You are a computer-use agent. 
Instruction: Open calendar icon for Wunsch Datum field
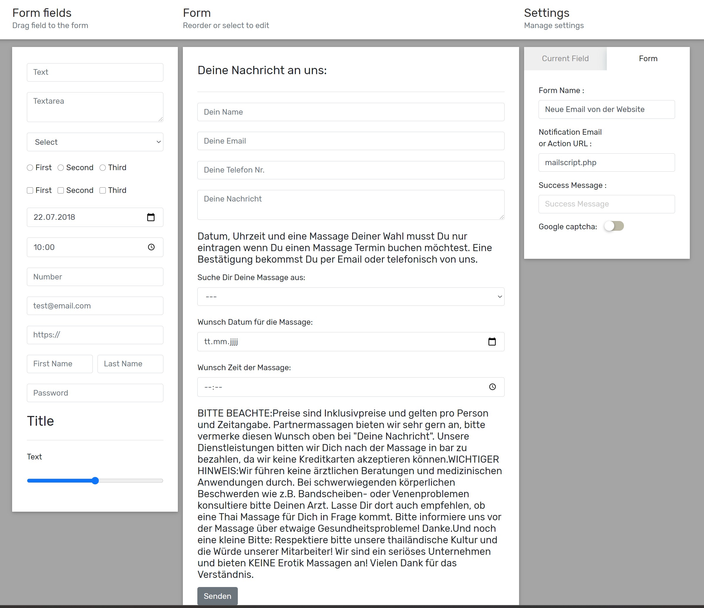click(x=492, y=342)
